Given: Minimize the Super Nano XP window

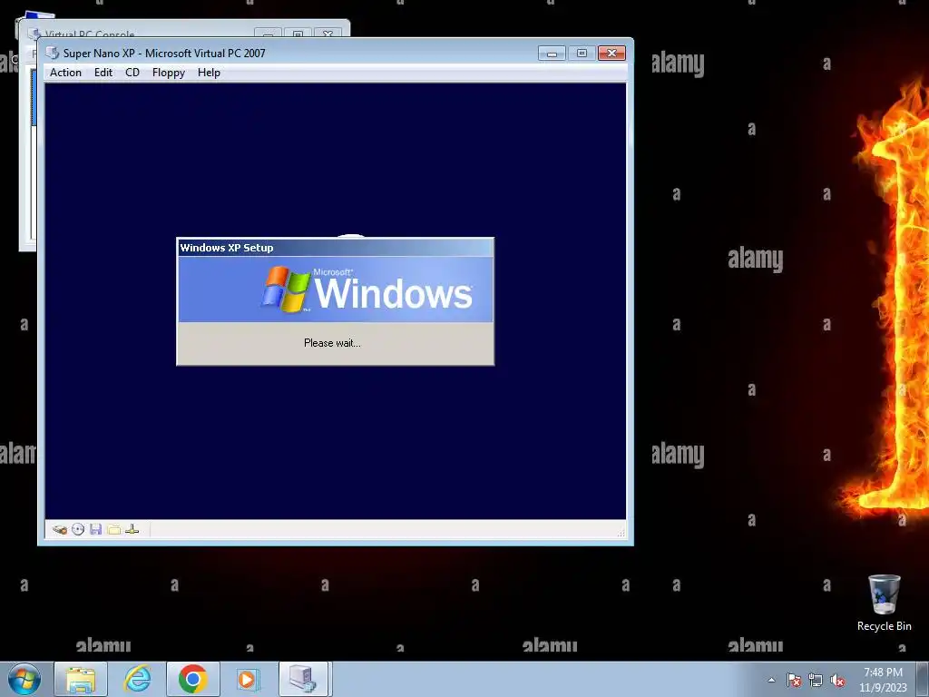Looking at the screenshot, I should point(552,54).
